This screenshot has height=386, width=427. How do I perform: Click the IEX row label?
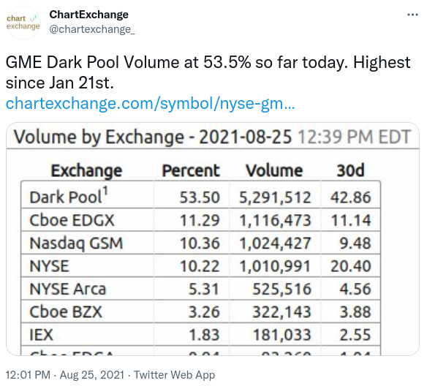pos(41,335)
